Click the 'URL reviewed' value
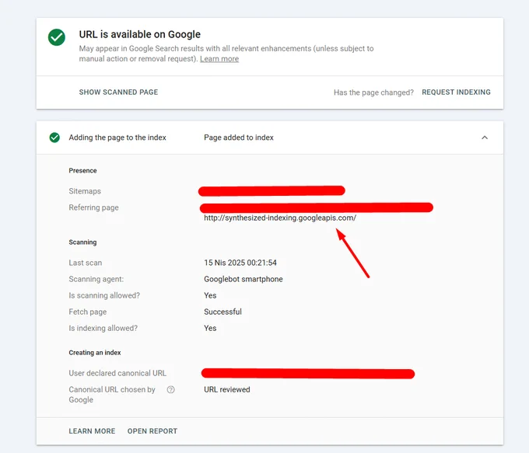The height and width of the screenshot is (453, 529). 227,389
